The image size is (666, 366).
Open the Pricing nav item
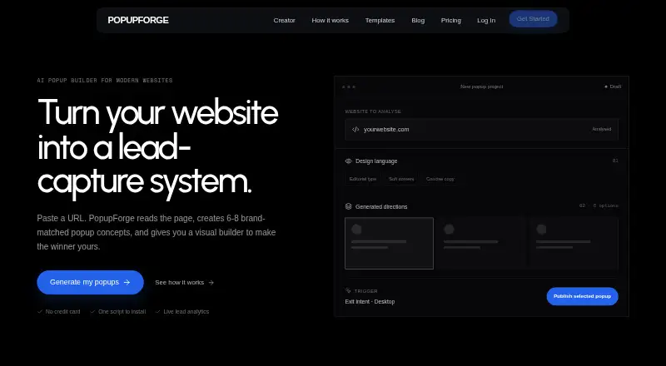pyautogui.click(x=450, y=21)
